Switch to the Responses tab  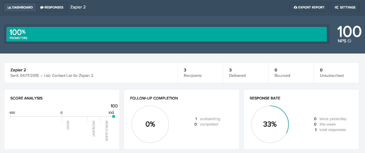pos(52,7)
